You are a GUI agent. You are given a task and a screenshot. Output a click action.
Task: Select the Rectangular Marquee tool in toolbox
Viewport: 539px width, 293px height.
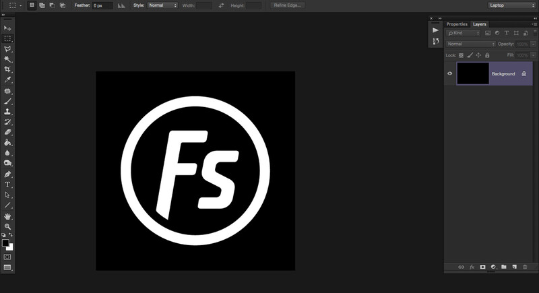coord(7,38)
